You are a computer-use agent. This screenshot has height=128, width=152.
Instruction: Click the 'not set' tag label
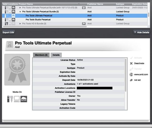[x=137, y=80]
